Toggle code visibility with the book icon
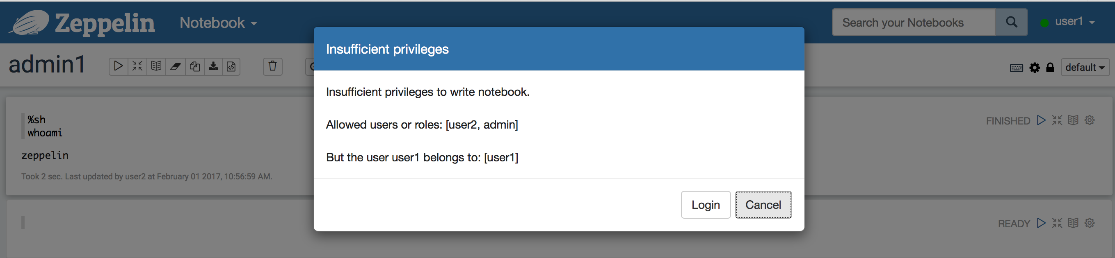 coord(156,67)
